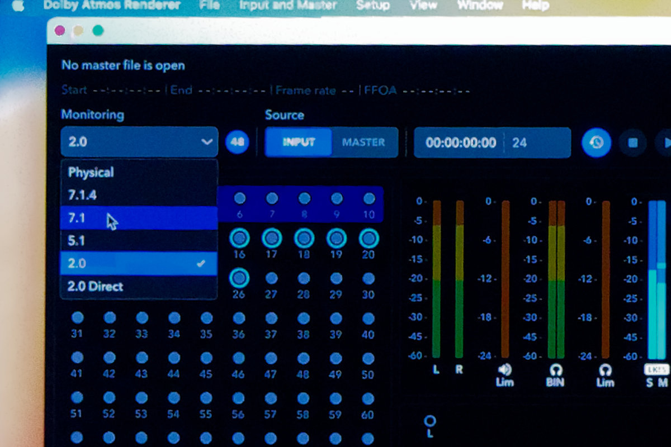Select input object 31

click(77, 317)
